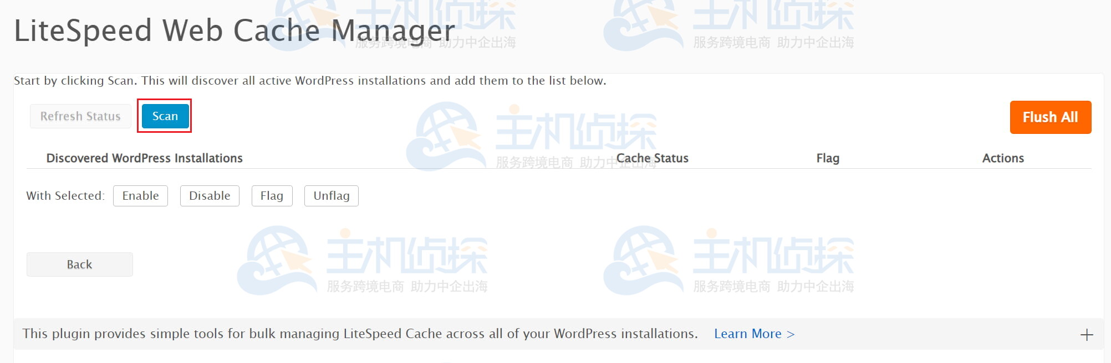Click the 'Start by clicking Scan' instruction text
Screen dimensions: 1111x363
click(x=309, y=81)
